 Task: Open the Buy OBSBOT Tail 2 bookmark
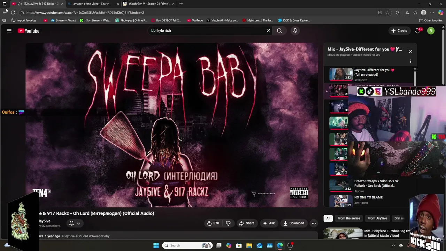tap(166, 21)
